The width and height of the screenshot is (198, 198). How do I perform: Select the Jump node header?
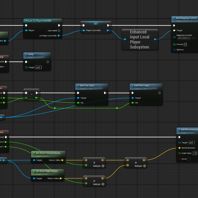(37, 55)
